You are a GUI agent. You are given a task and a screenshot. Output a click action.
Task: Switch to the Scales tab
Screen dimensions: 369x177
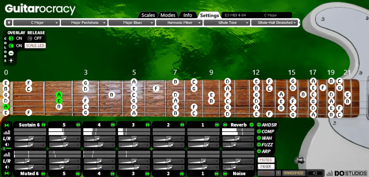148,15
